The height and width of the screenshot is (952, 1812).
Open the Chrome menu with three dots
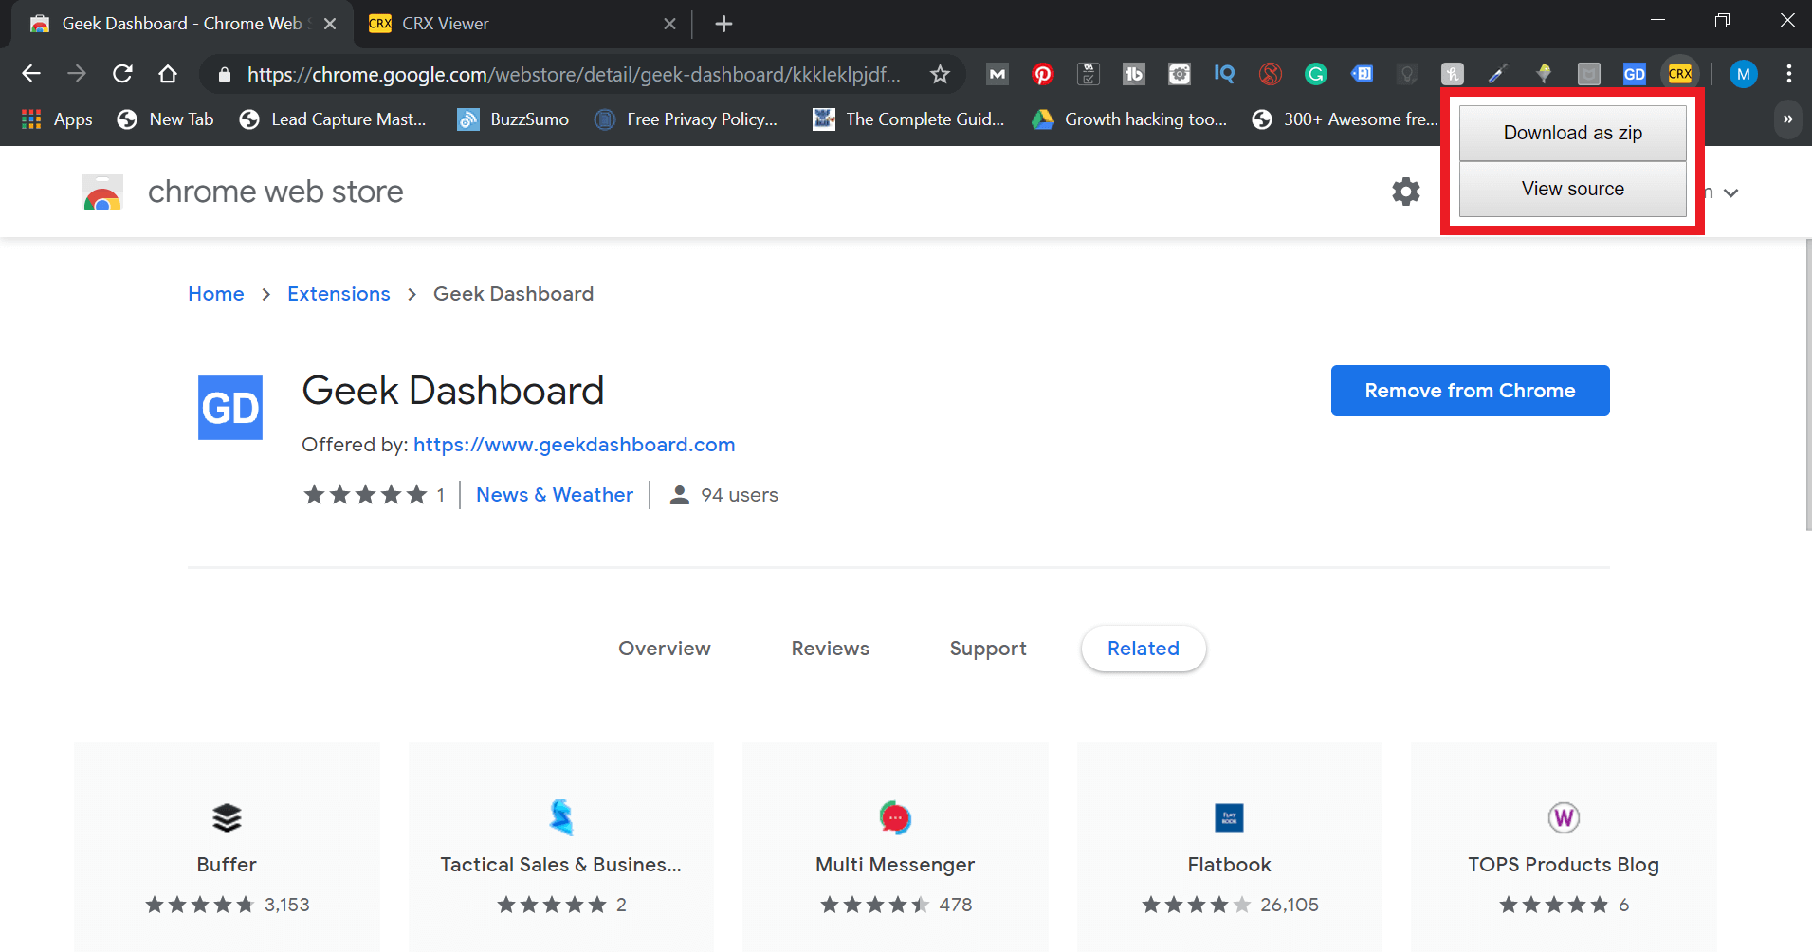pos(1789,74)
